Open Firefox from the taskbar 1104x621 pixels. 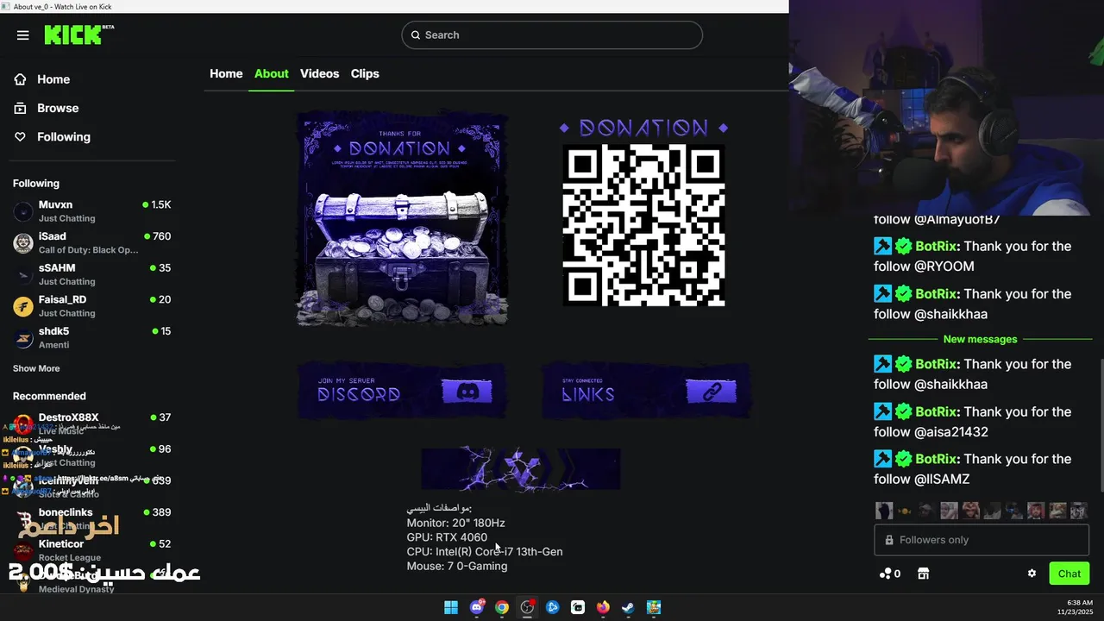603,607
